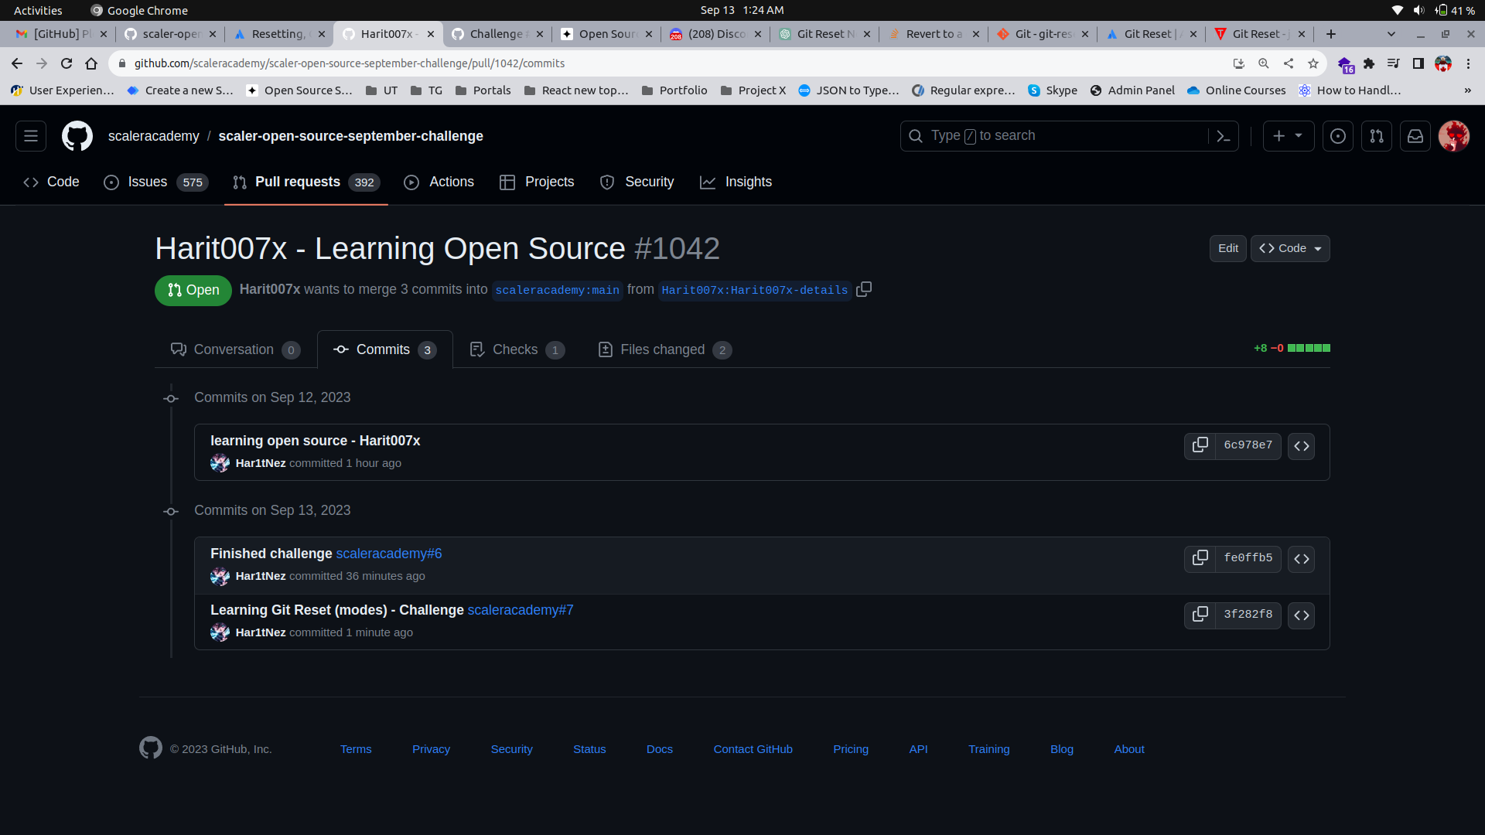The image size is (1485, 835).
Task: Switch to the Files changed tab
Action: (x=662, y=349)
